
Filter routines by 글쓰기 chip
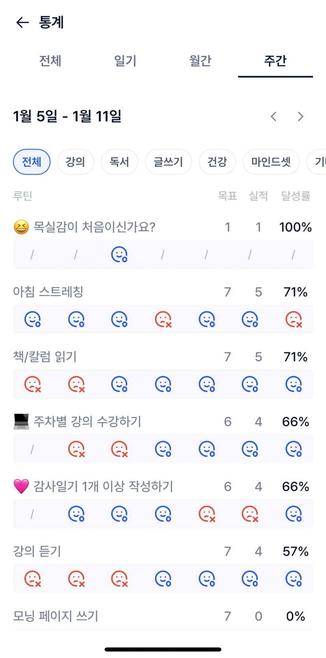pyautogui.click(x=168, y=162)
